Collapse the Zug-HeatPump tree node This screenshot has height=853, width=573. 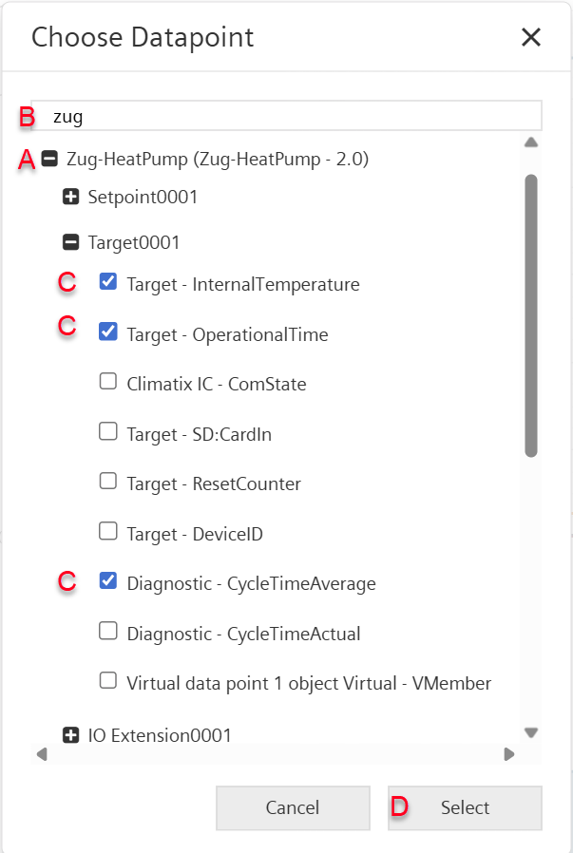(49, 159)
